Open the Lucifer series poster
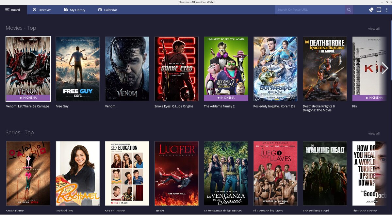The height and width of the screenshot is (215, 392). coord(176,173)
